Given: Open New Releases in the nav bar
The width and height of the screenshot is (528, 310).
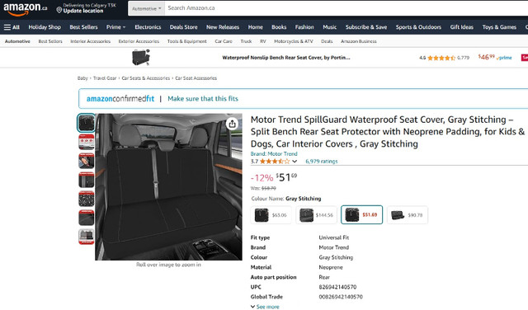Looking at the screenshot, I should point(223,27).
